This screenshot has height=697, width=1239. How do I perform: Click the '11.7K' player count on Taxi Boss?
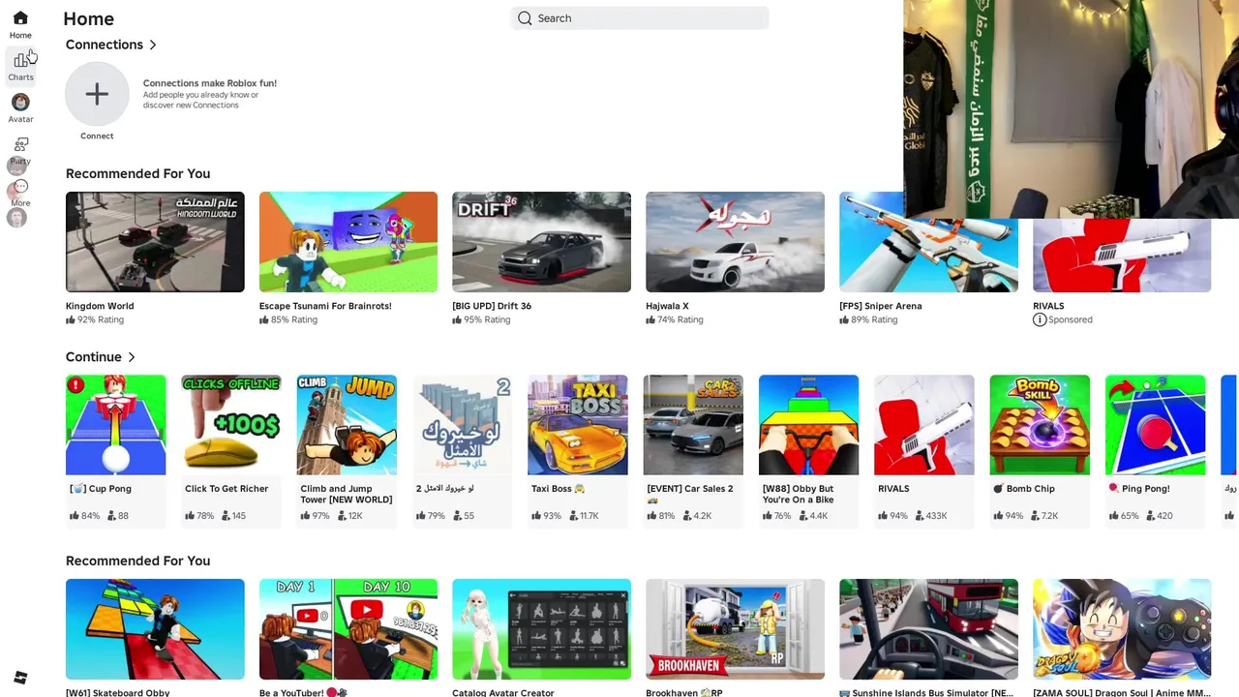(589, 516)
